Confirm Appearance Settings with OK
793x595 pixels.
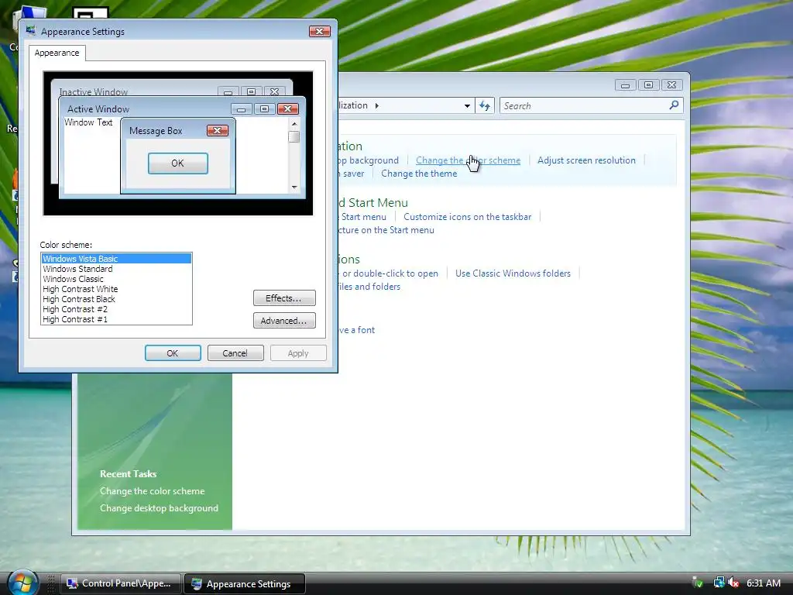click(x=173, y=353)
